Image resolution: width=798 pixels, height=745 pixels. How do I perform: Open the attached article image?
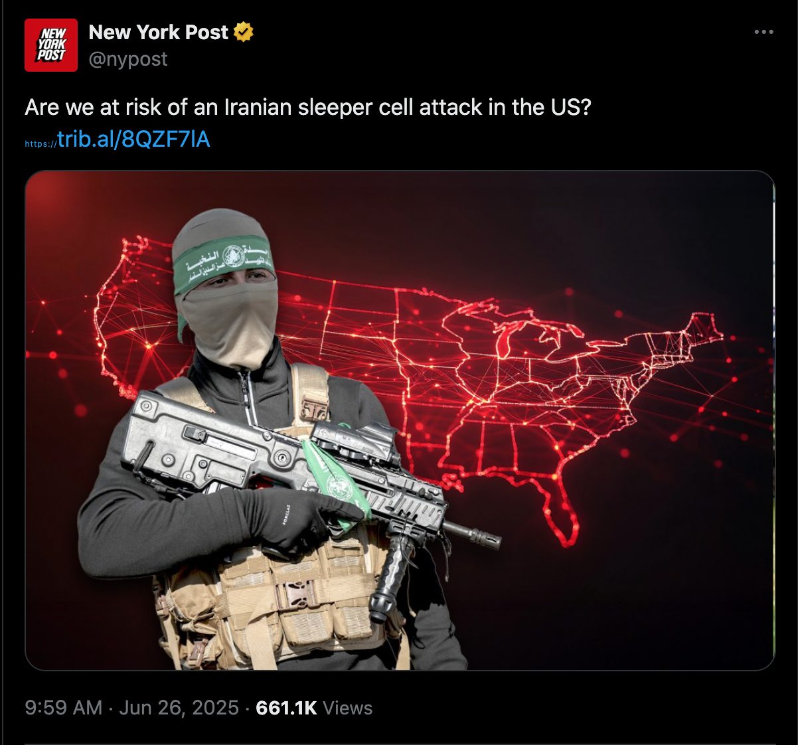pyautogui.click(x=400, y=420)
